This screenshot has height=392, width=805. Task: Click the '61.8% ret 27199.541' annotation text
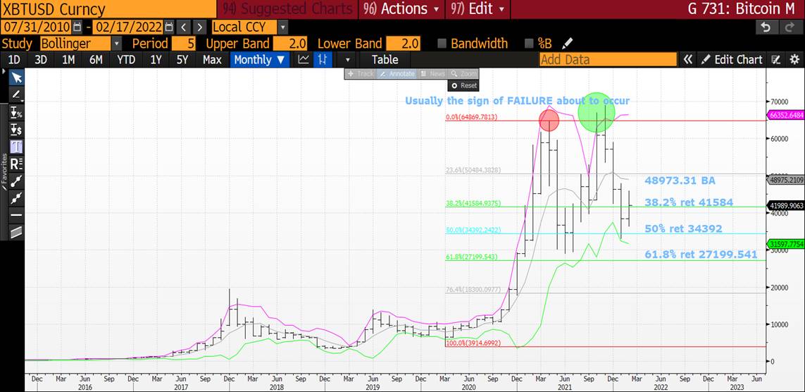tap(701, 255)
